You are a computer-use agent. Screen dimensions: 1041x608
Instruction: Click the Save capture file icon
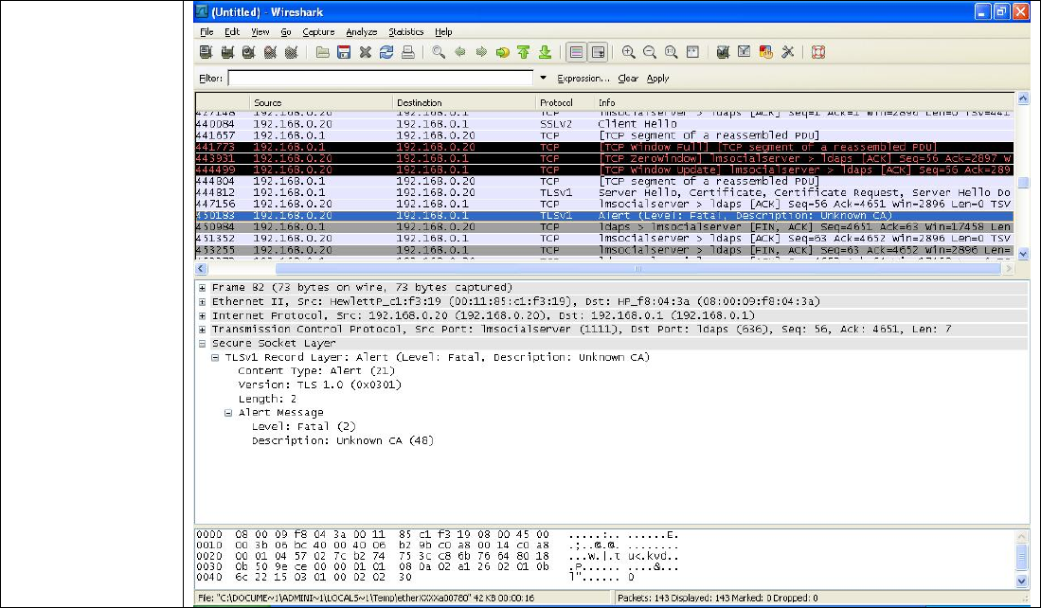pos(344,53)
